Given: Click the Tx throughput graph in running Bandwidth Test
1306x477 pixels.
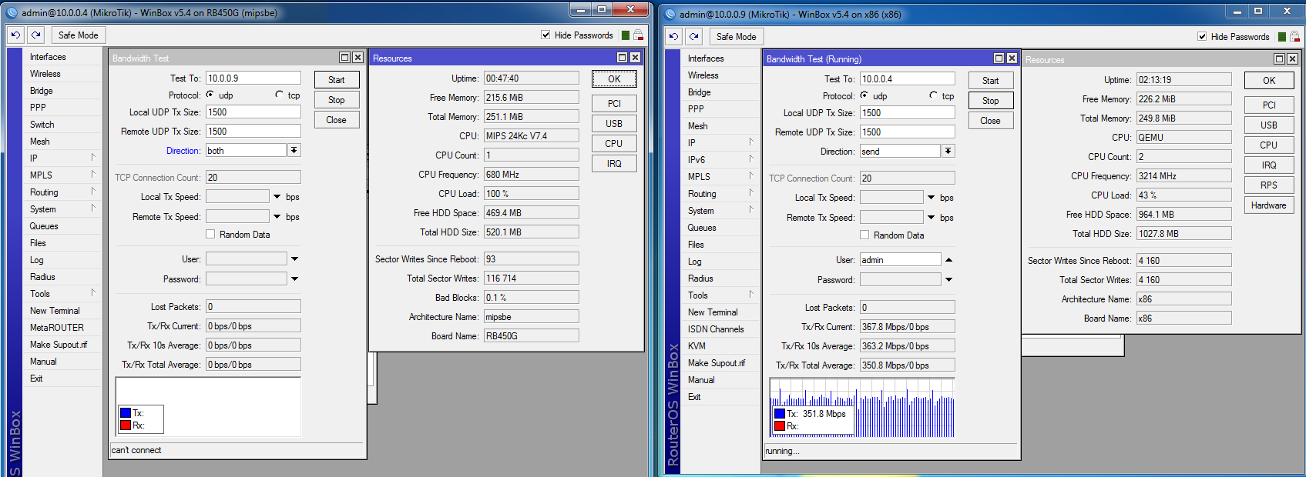Looking at the screenshot, I should 862,408.
